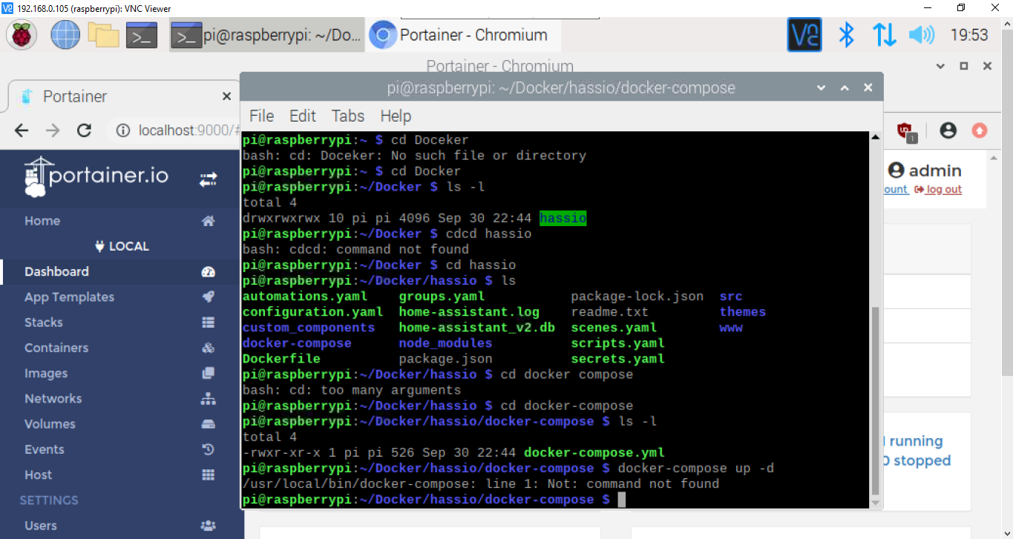Open Events via its history icon
Screen dimensions: 1013x539
click(209, 449)
